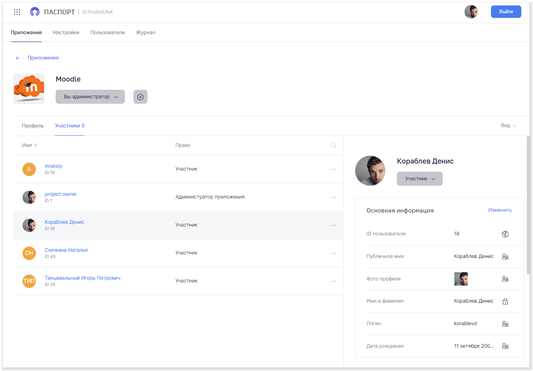This screenshot has height=371, width=533.
Task: Click the ID.Trusted.Net text in header
Action: click(x=97, y=12)
